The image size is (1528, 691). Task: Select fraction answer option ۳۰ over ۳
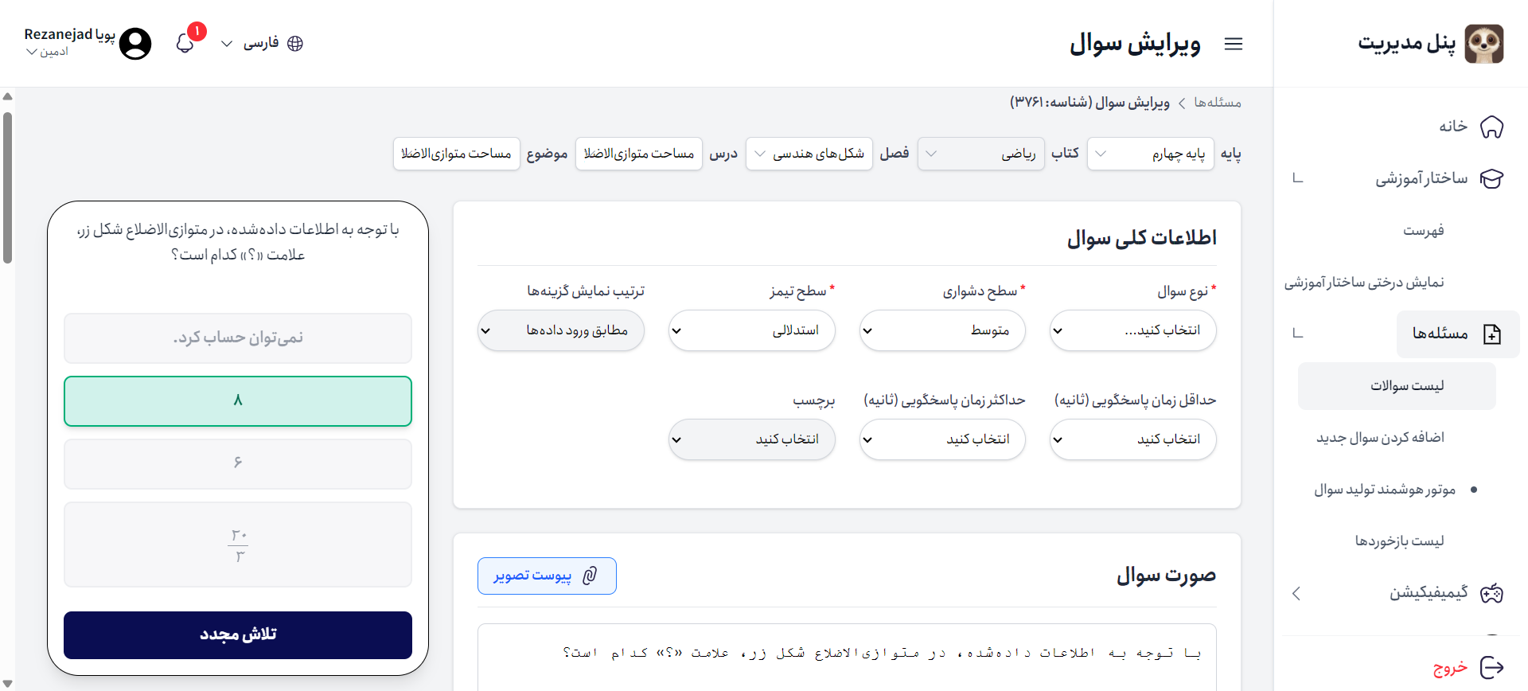pos(238,545)
